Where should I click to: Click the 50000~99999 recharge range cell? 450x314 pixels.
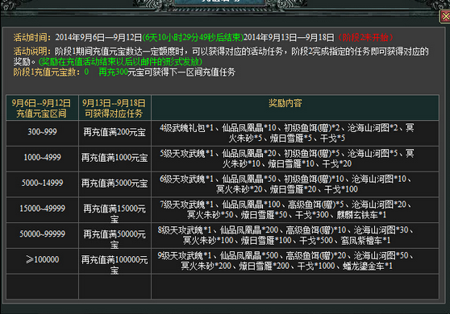(x=42, y=235)
